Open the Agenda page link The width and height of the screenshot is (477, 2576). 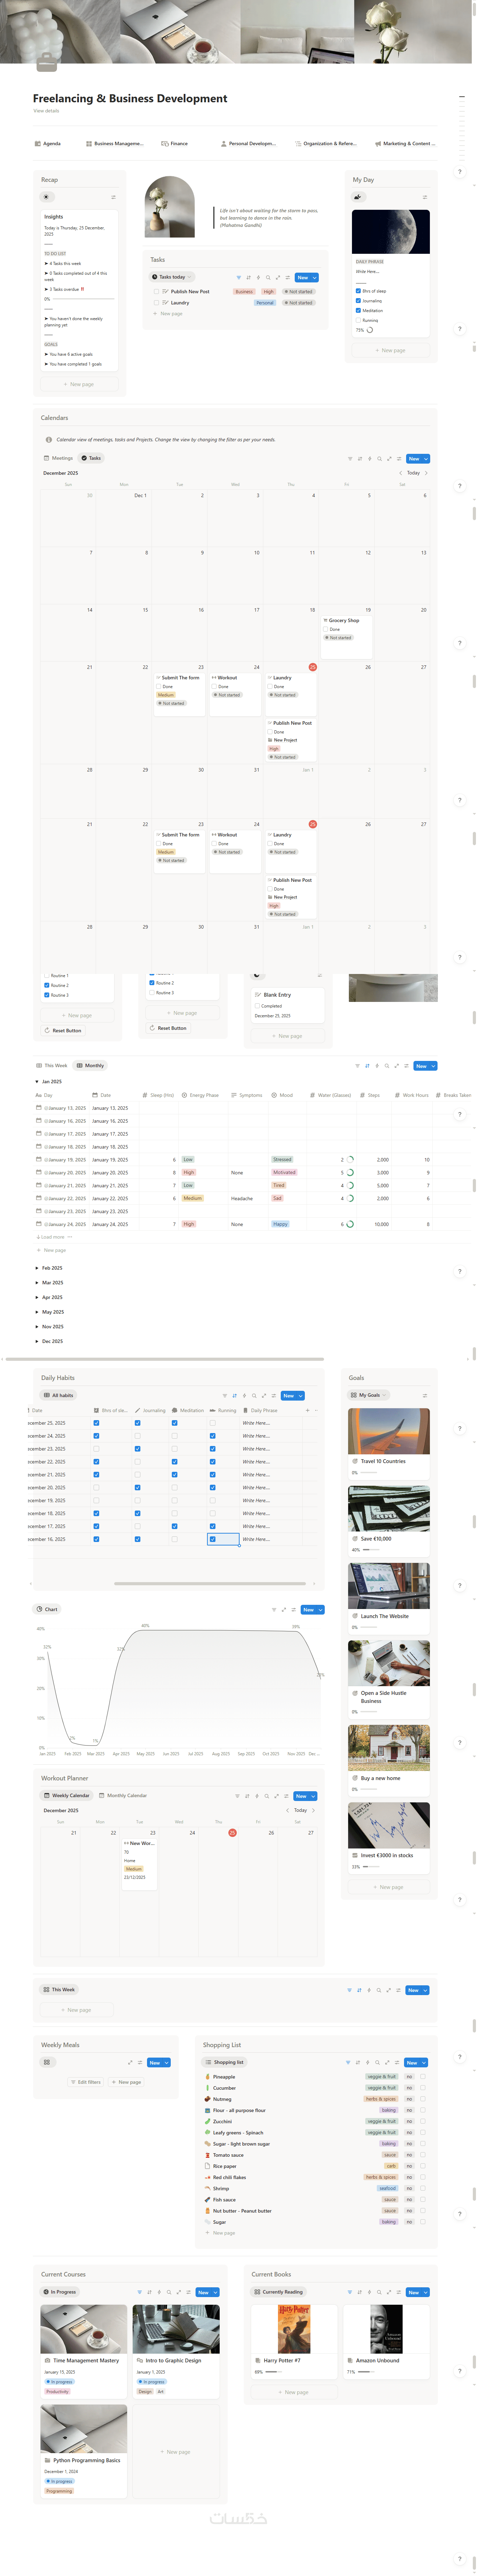coord(48,143)
